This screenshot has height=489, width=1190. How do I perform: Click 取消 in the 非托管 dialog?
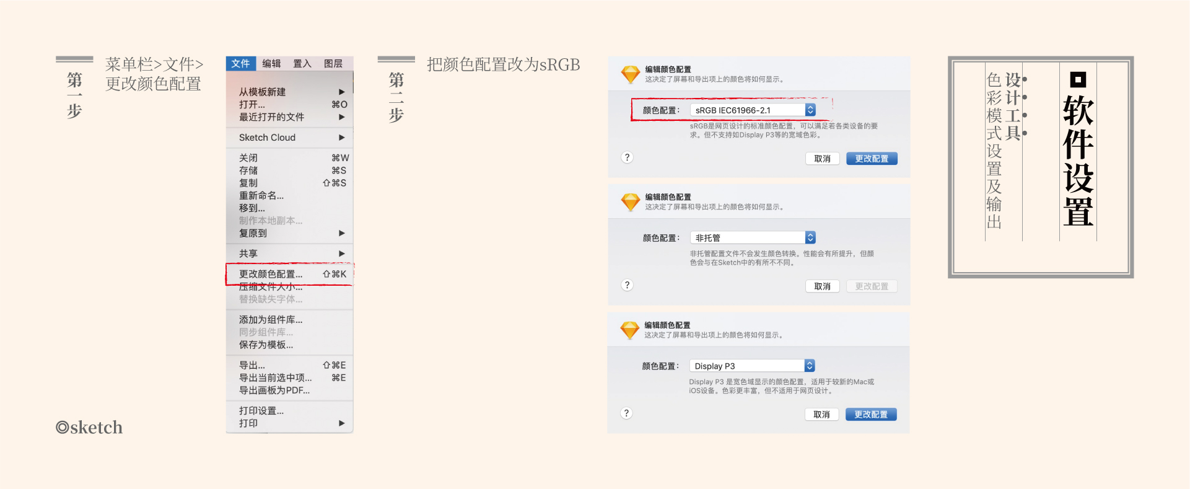point(822,286)
